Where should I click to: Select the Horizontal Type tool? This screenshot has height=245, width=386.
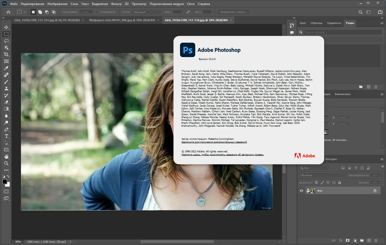pos(6,136)
